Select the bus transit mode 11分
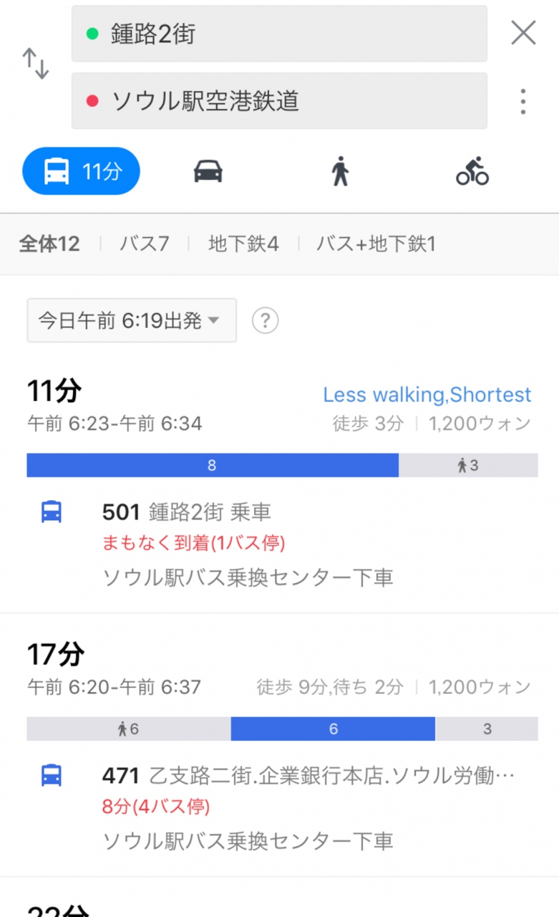This screenshot has height=917, width=559. (x=82, y=172)
